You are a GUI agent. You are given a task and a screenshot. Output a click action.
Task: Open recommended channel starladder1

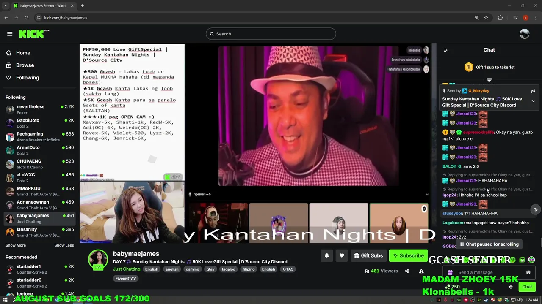click(40, 269)
